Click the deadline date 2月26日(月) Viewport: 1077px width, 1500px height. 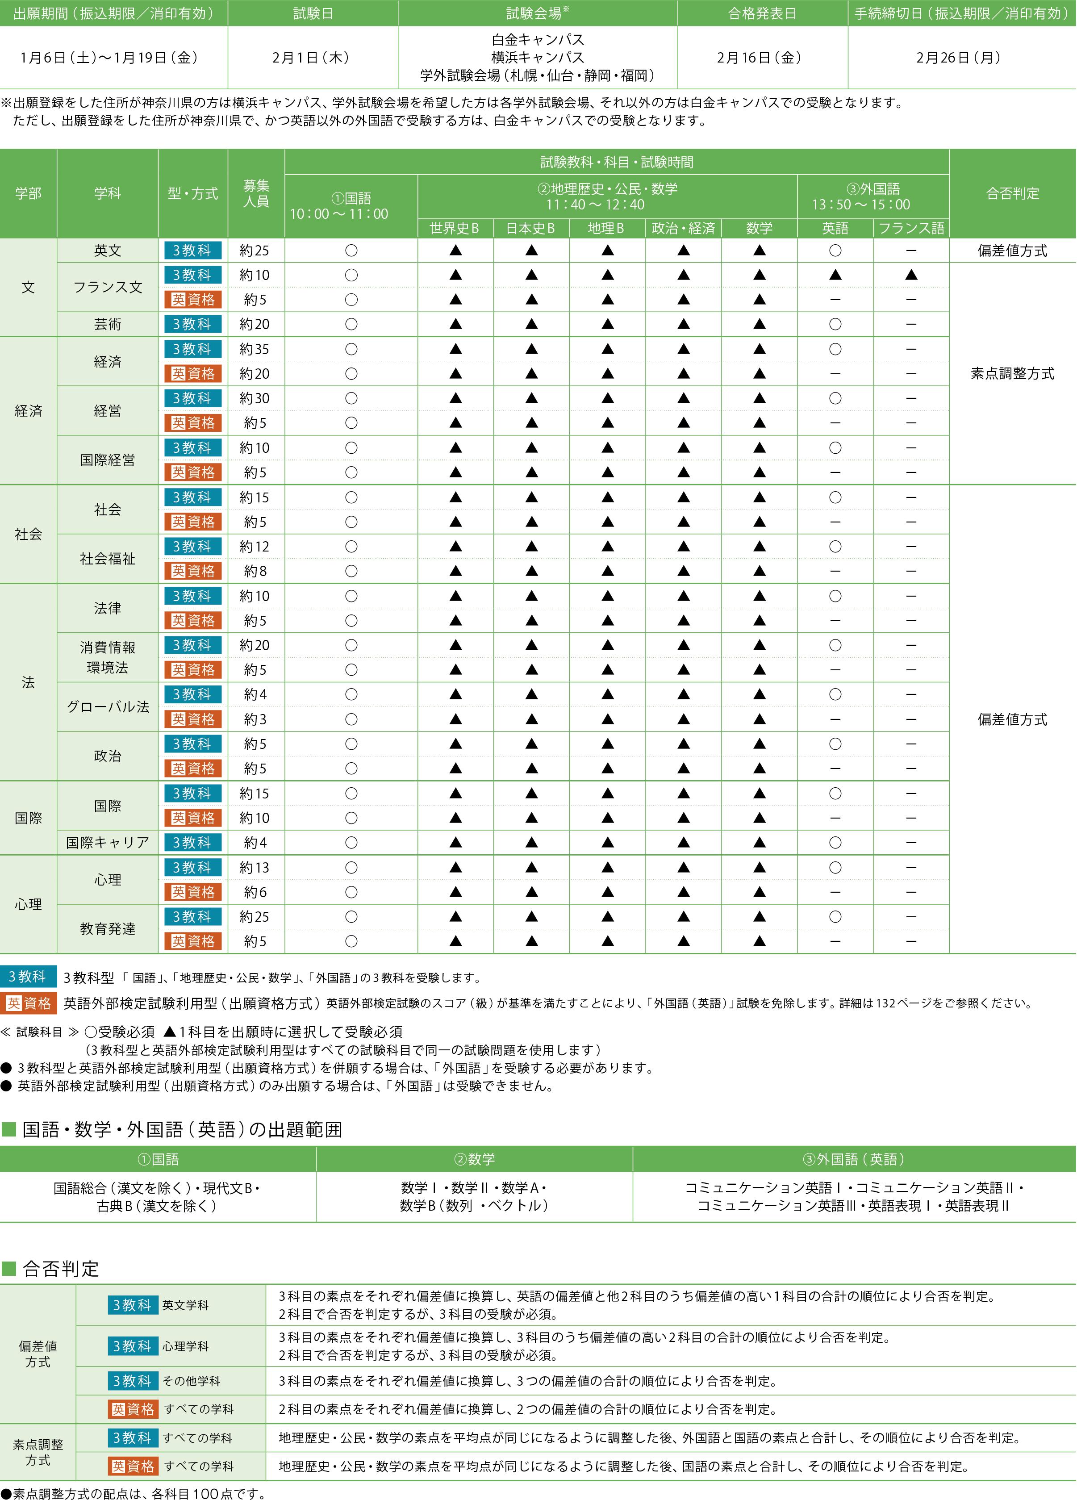click(x=958, y=58)
